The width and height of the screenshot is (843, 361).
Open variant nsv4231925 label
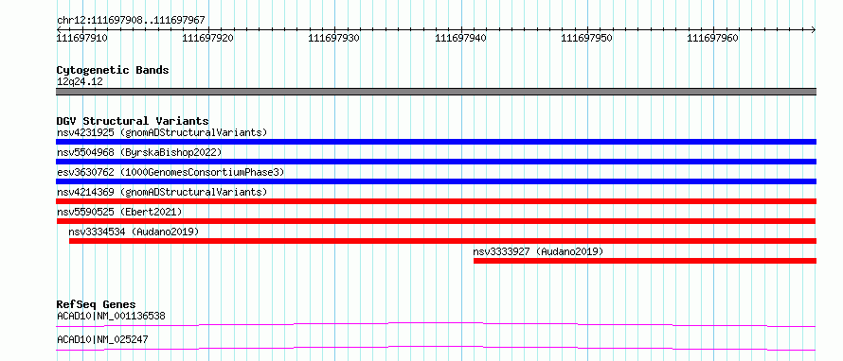tap(162, 132)
